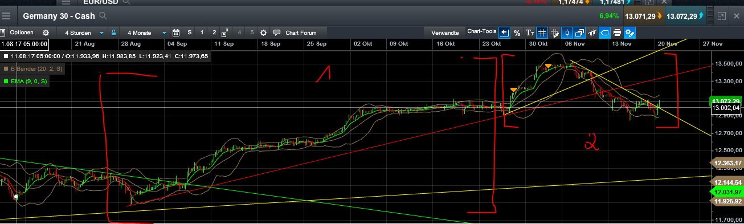
Task: Click the 13 Nov date axis label
Action: pyautogui.click(x=622, y=44)
